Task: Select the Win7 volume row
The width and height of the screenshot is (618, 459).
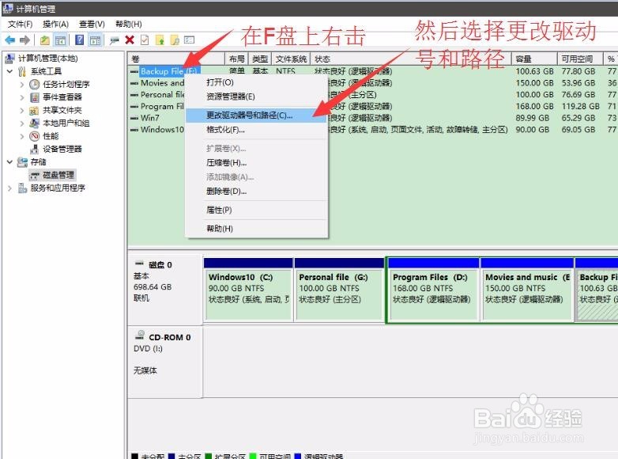Action: tap(150, 118)
